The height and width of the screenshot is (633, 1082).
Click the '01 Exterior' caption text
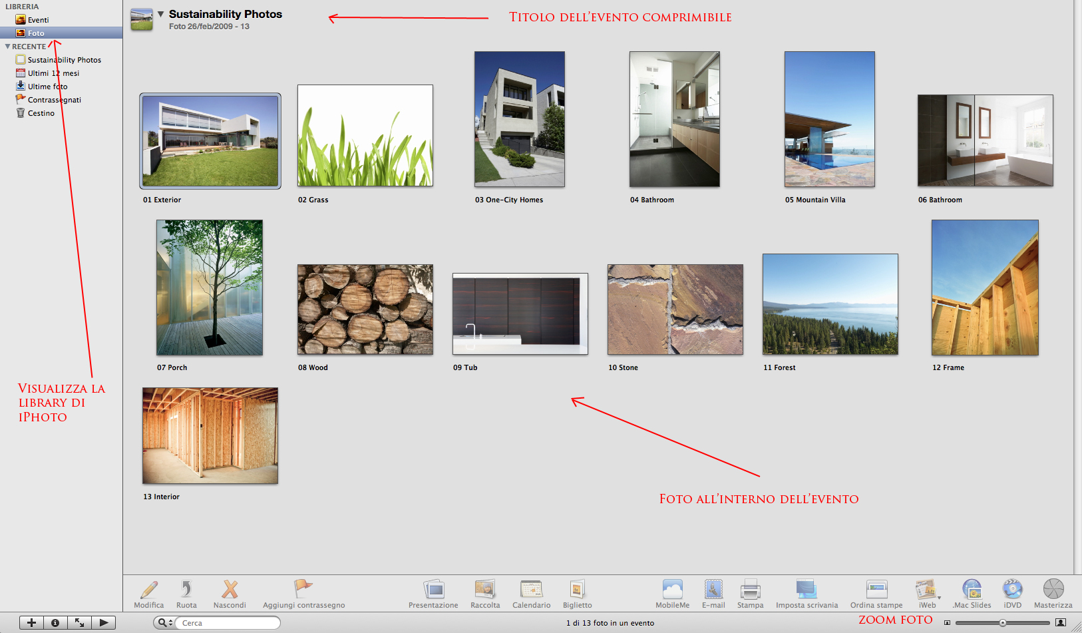162,200
